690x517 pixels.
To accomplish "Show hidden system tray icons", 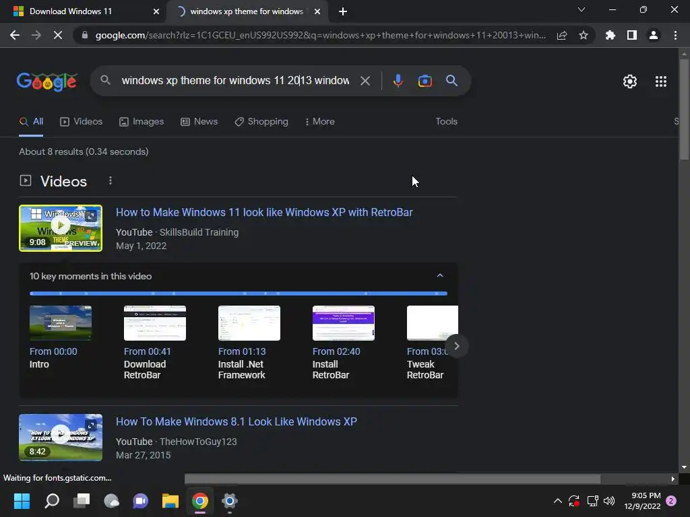I will click(x=557, y=501).
